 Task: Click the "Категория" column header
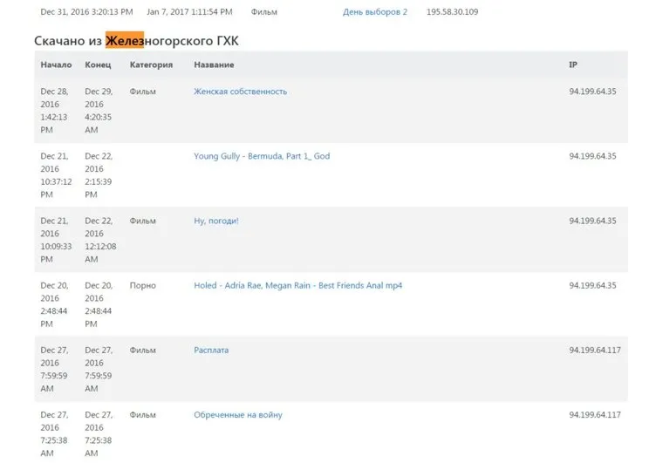coord(151,65)
